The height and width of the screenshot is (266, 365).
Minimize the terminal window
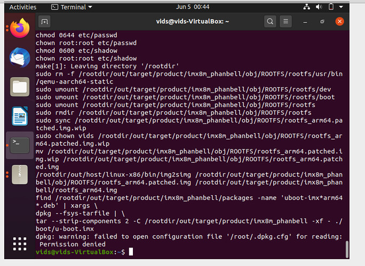306,22
